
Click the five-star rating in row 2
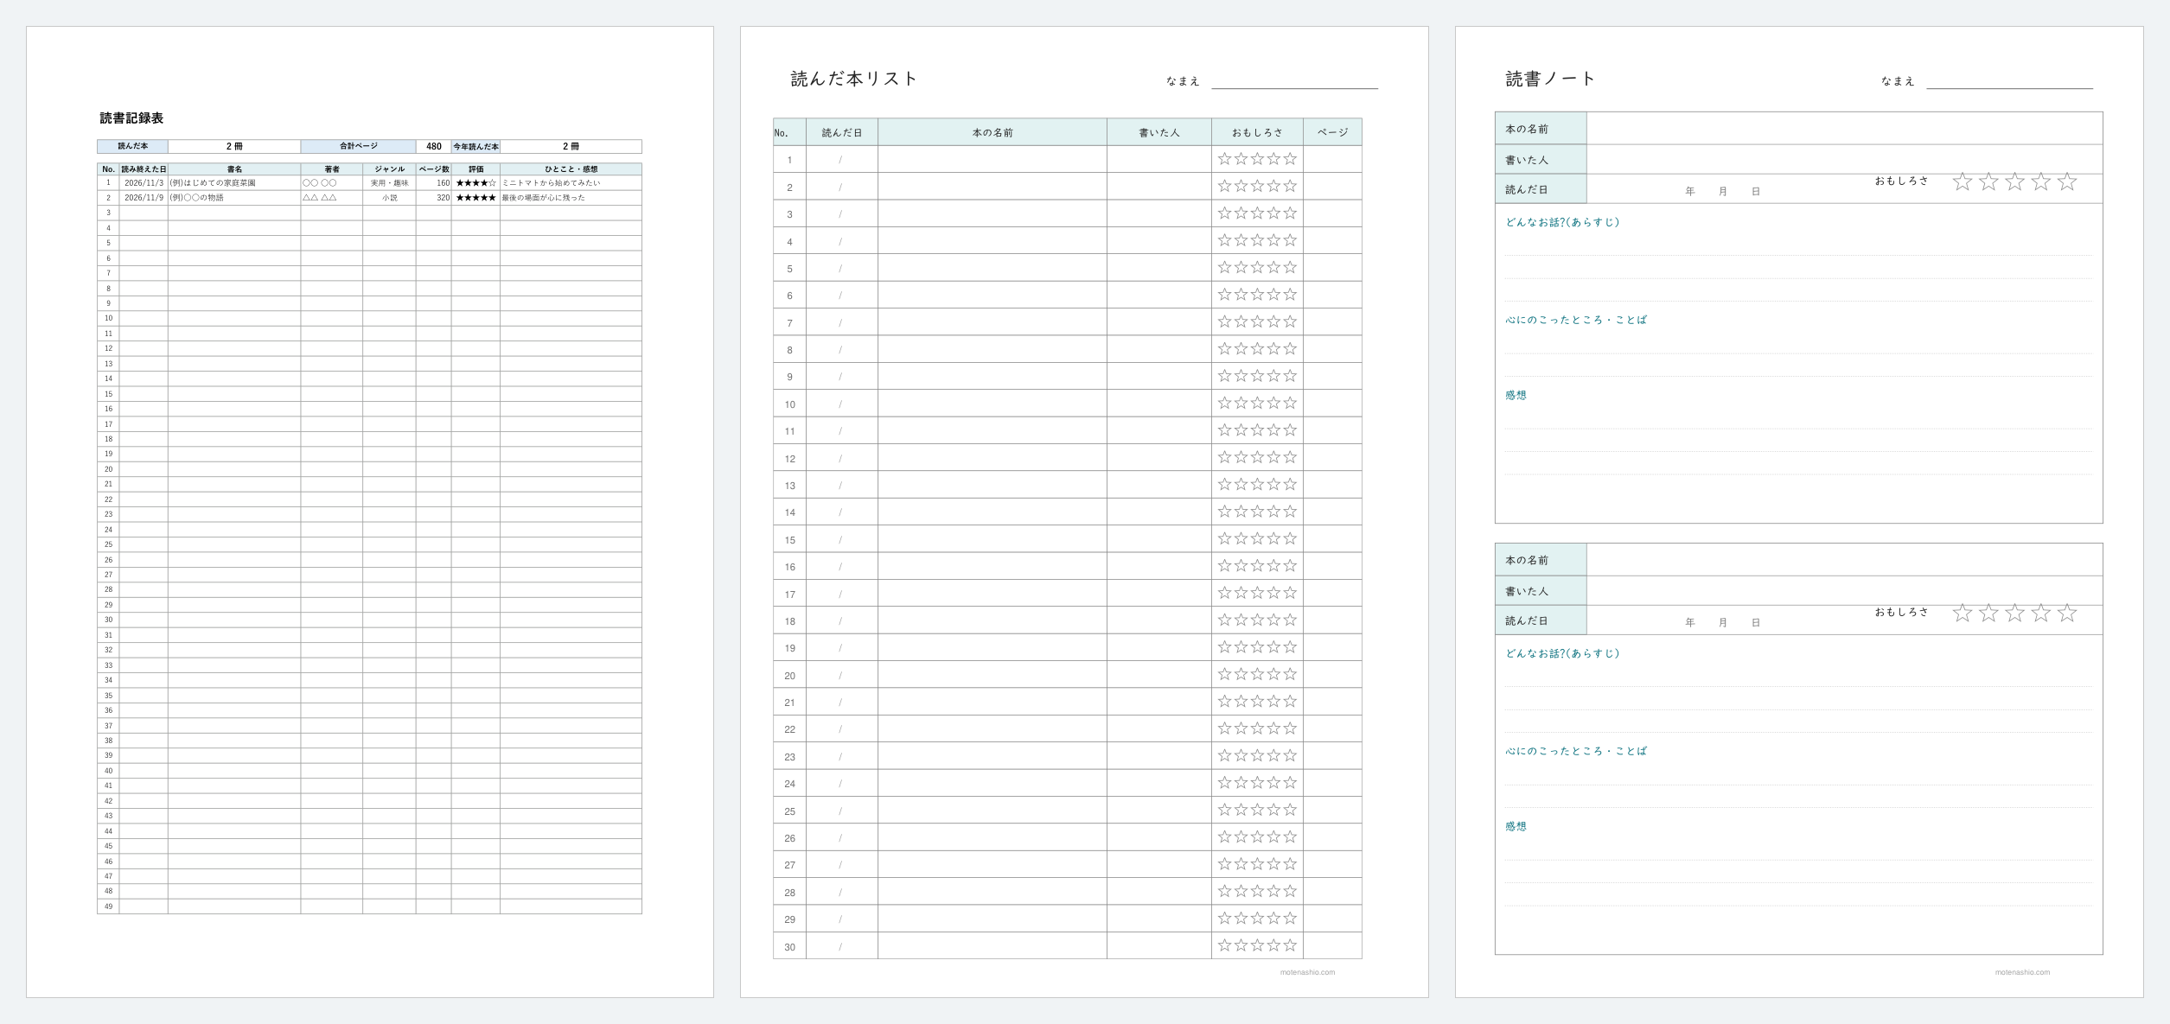tap(475, 198)
